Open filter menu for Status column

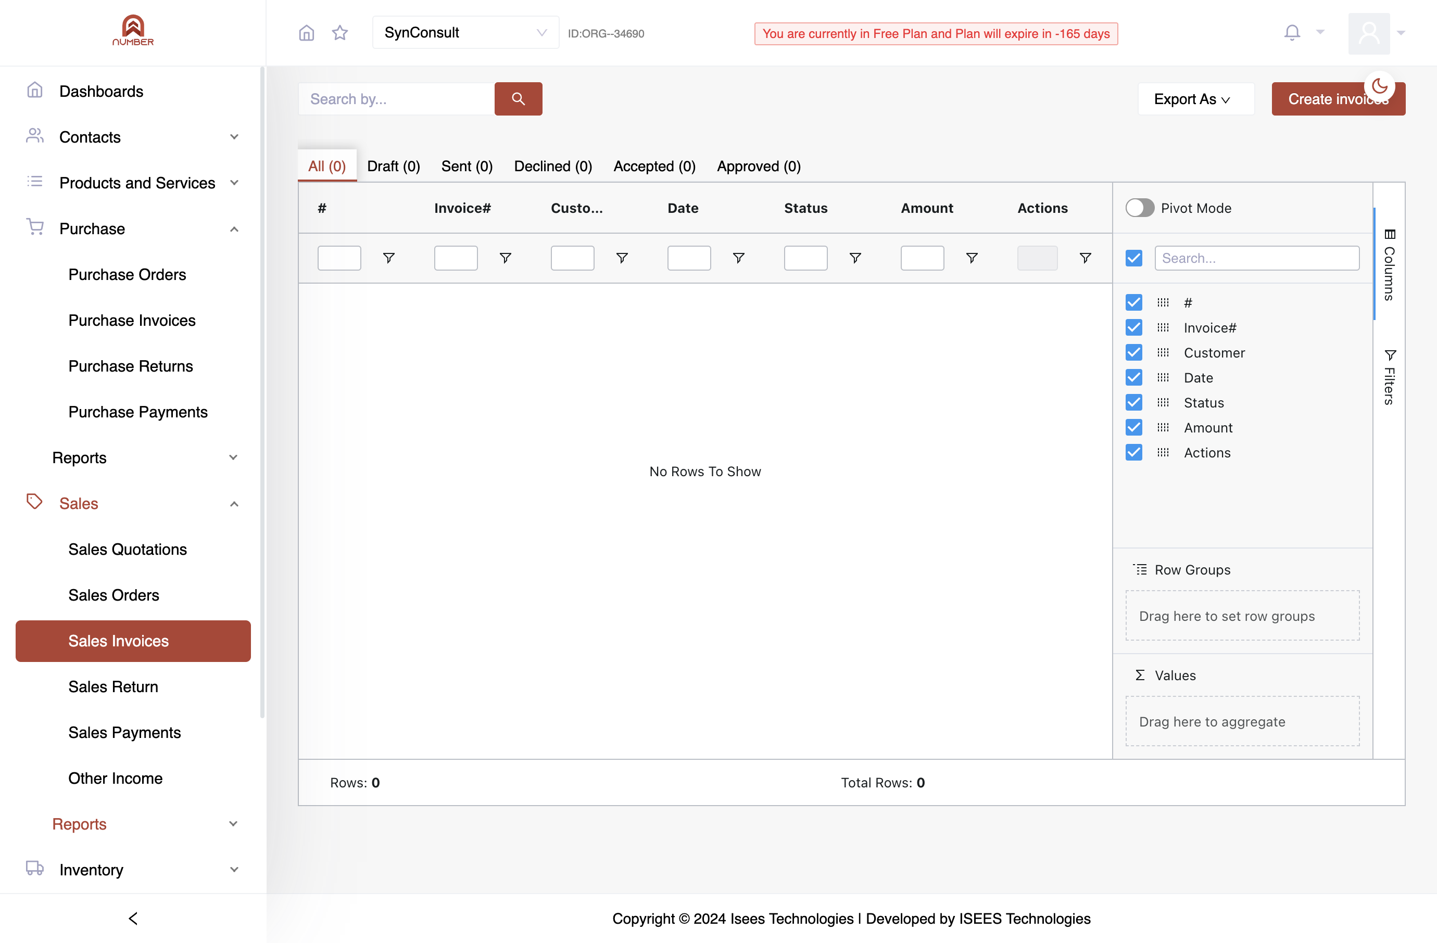tap(855, 258)
